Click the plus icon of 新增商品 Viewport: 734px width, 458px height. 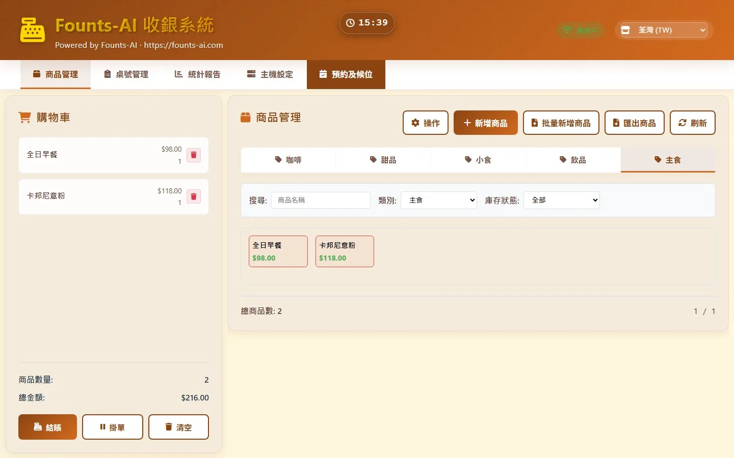click(467, 123)
